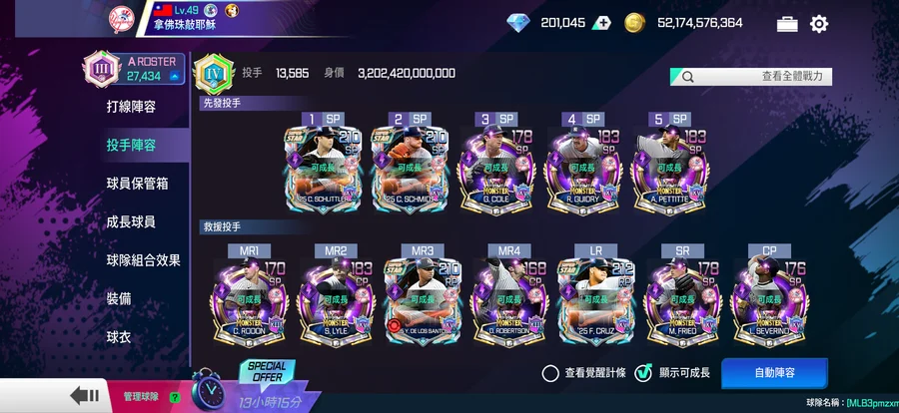Expand the A ROSTER selector arrow

tap(174, 76)
